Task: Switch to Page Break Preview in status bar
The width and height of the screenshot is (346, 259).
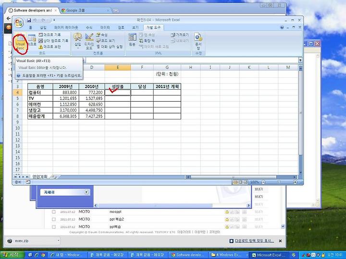Action: (x=246, y=182)
